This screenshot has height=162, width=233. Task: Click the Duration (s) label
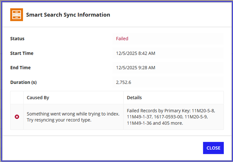click(x=23, y=82)
